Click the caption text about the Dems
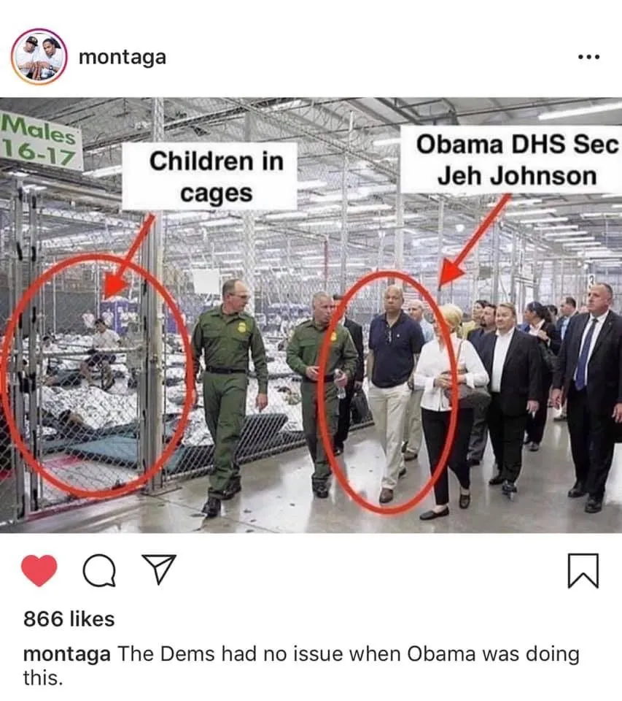622x701 pixels. click(x=301, y=666)
